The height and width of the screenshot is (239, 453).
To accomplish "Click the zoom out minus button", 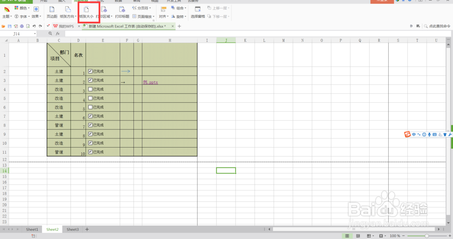I will point(404,236).
